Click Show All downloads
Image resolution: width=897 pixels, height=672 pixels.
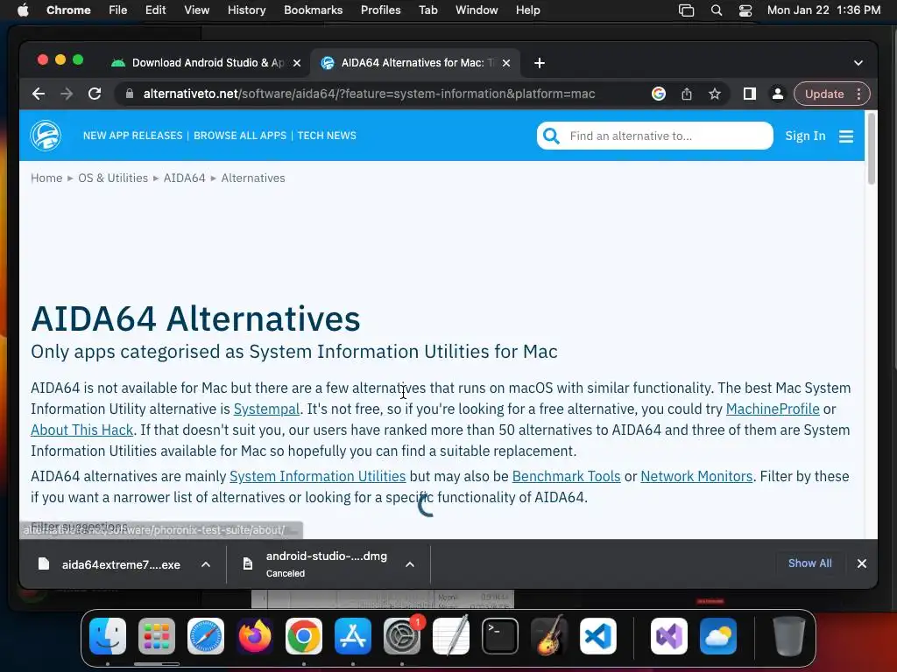(809, 563)
